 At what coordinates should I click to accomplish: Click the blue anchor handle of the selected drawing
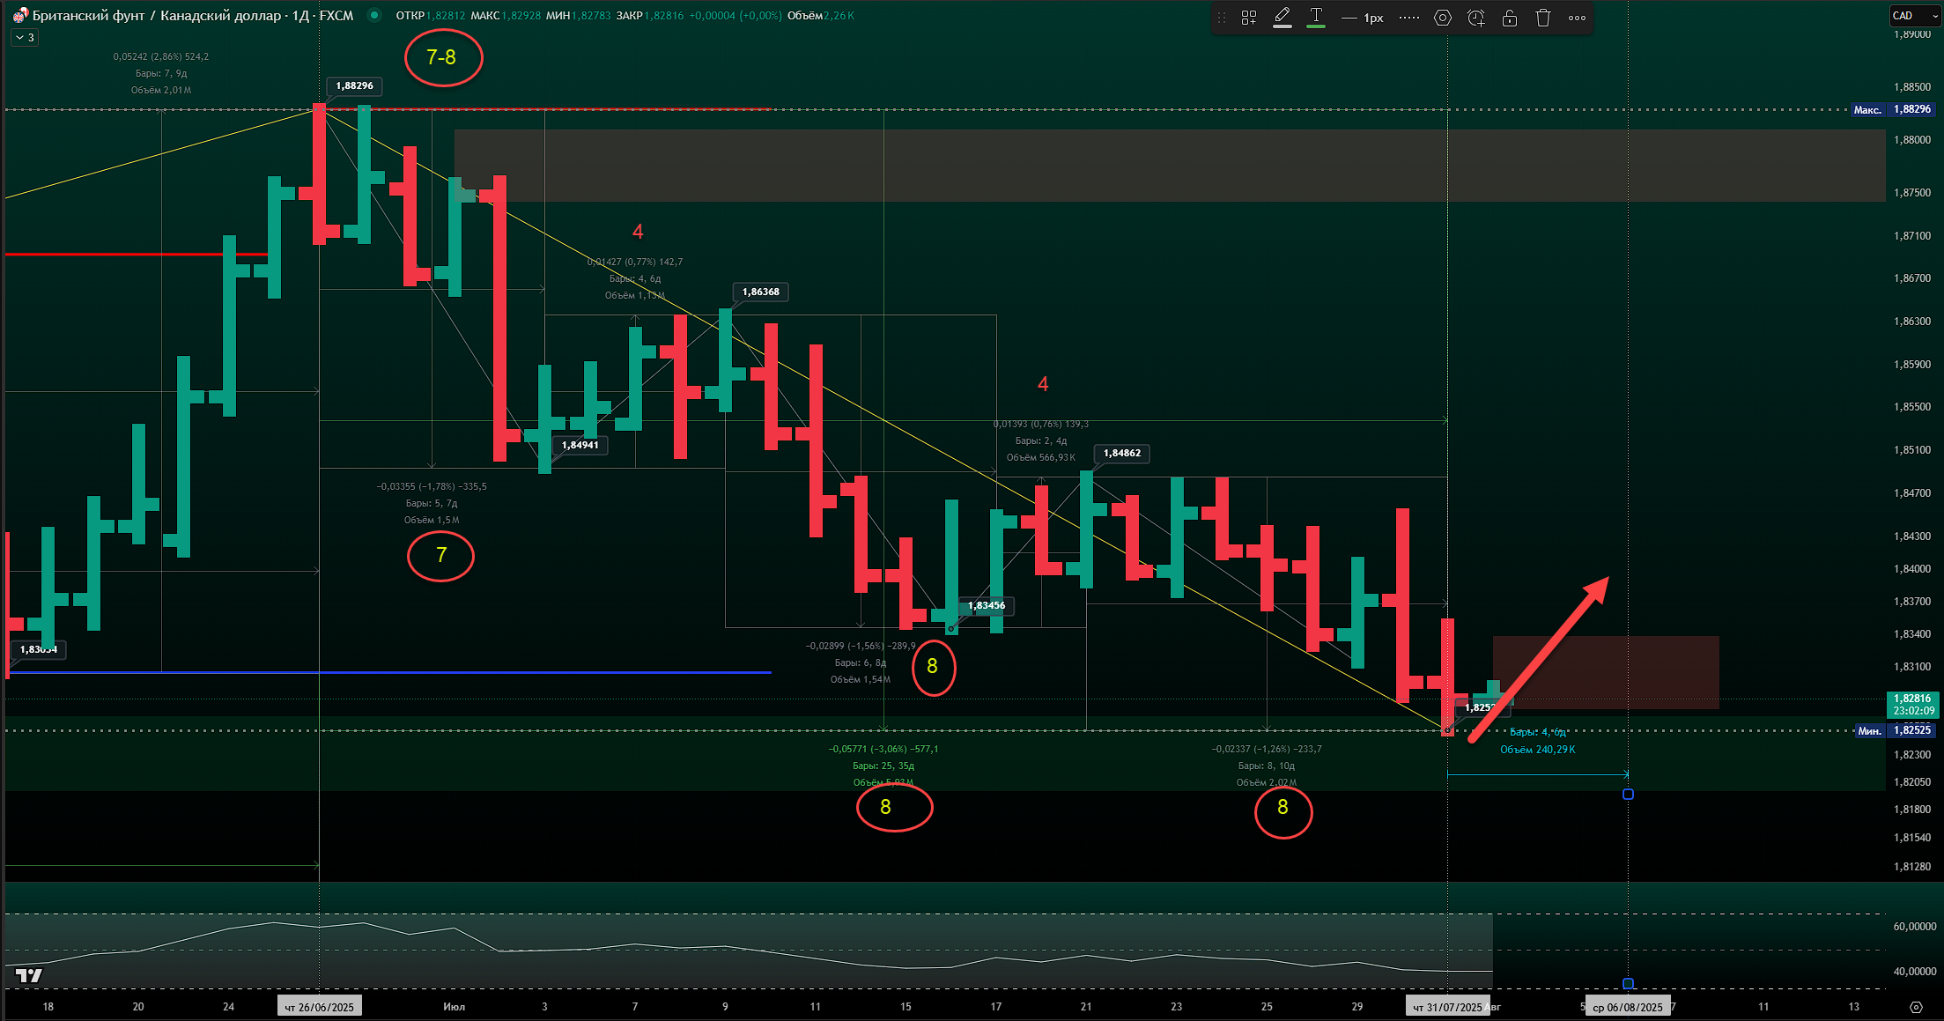click(1628, 795)
